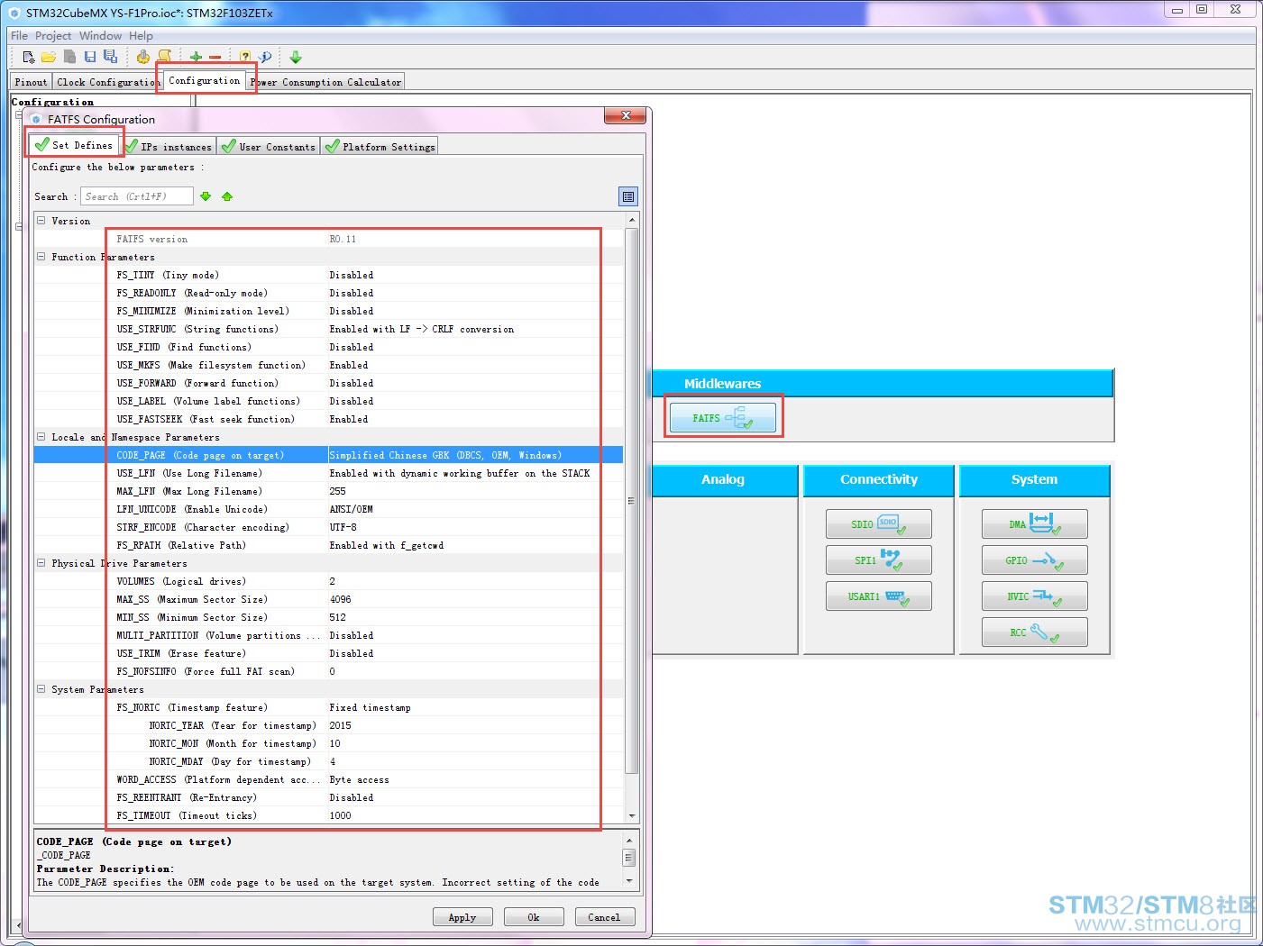
Task: Click the New Project toolbar icon
Action: [29, 57]
